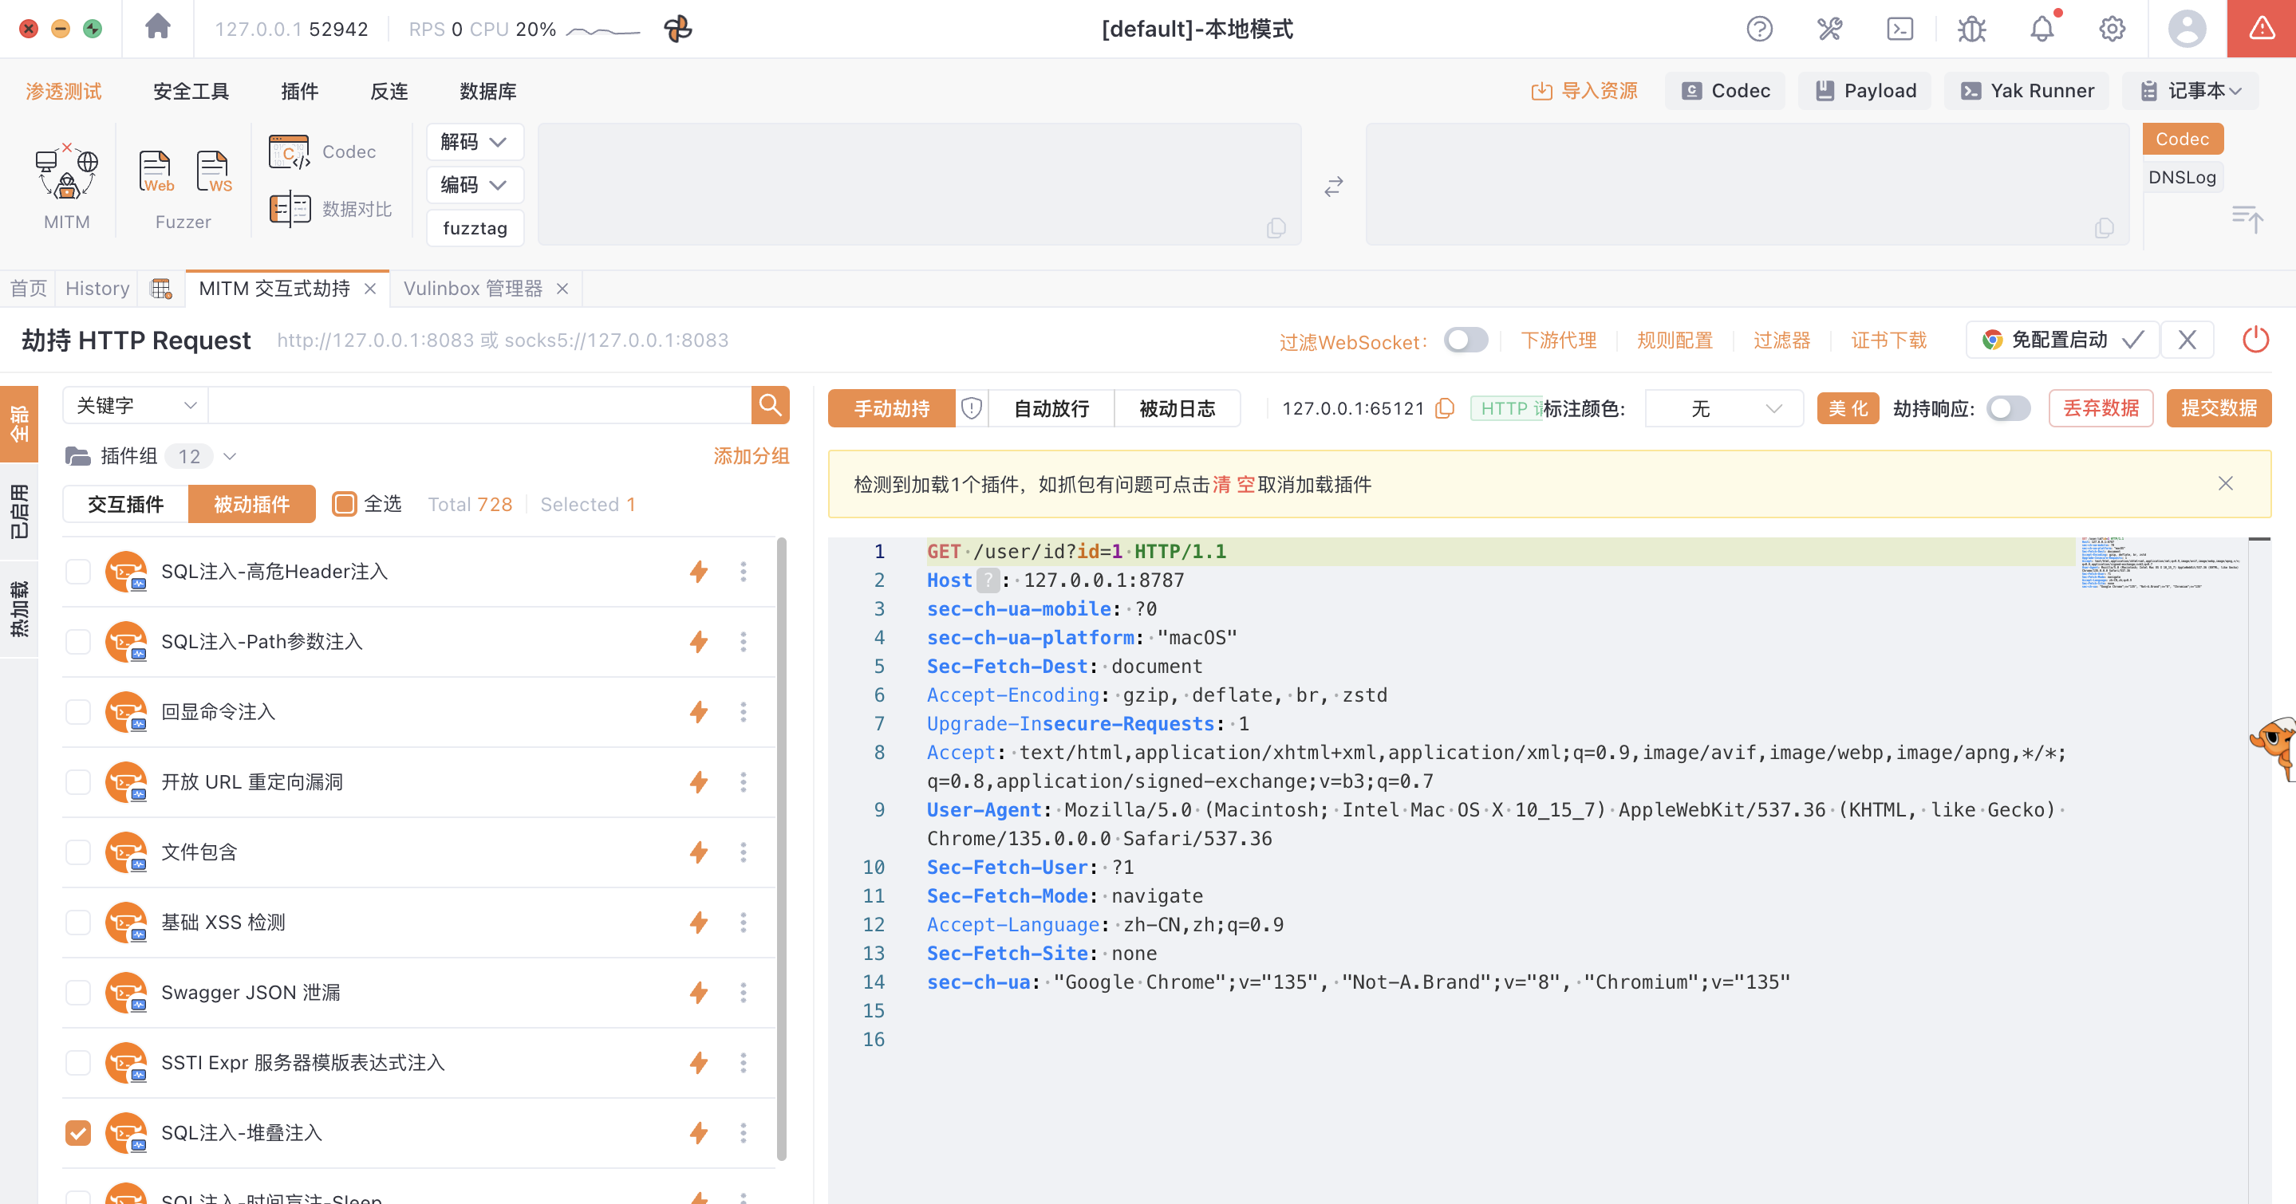Click the lightning icon for 文件包含 plugin
Screen dimensions: 2296x1204
tap(699, 852)
